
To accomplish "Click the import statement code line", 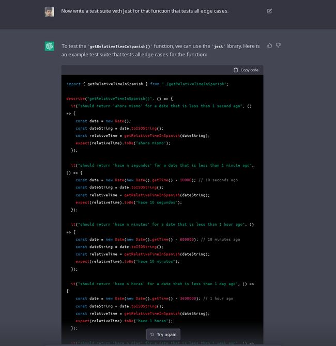I will point(147,84).
